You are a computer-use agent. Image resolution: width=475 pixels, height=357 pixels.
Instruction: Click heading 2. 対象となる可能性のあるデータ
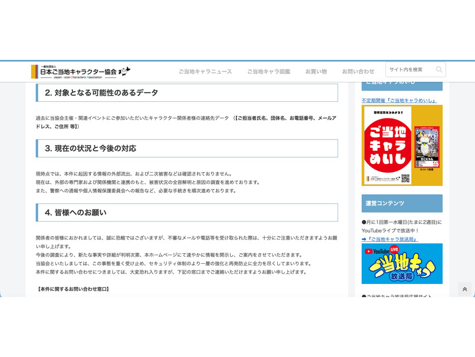187,93
